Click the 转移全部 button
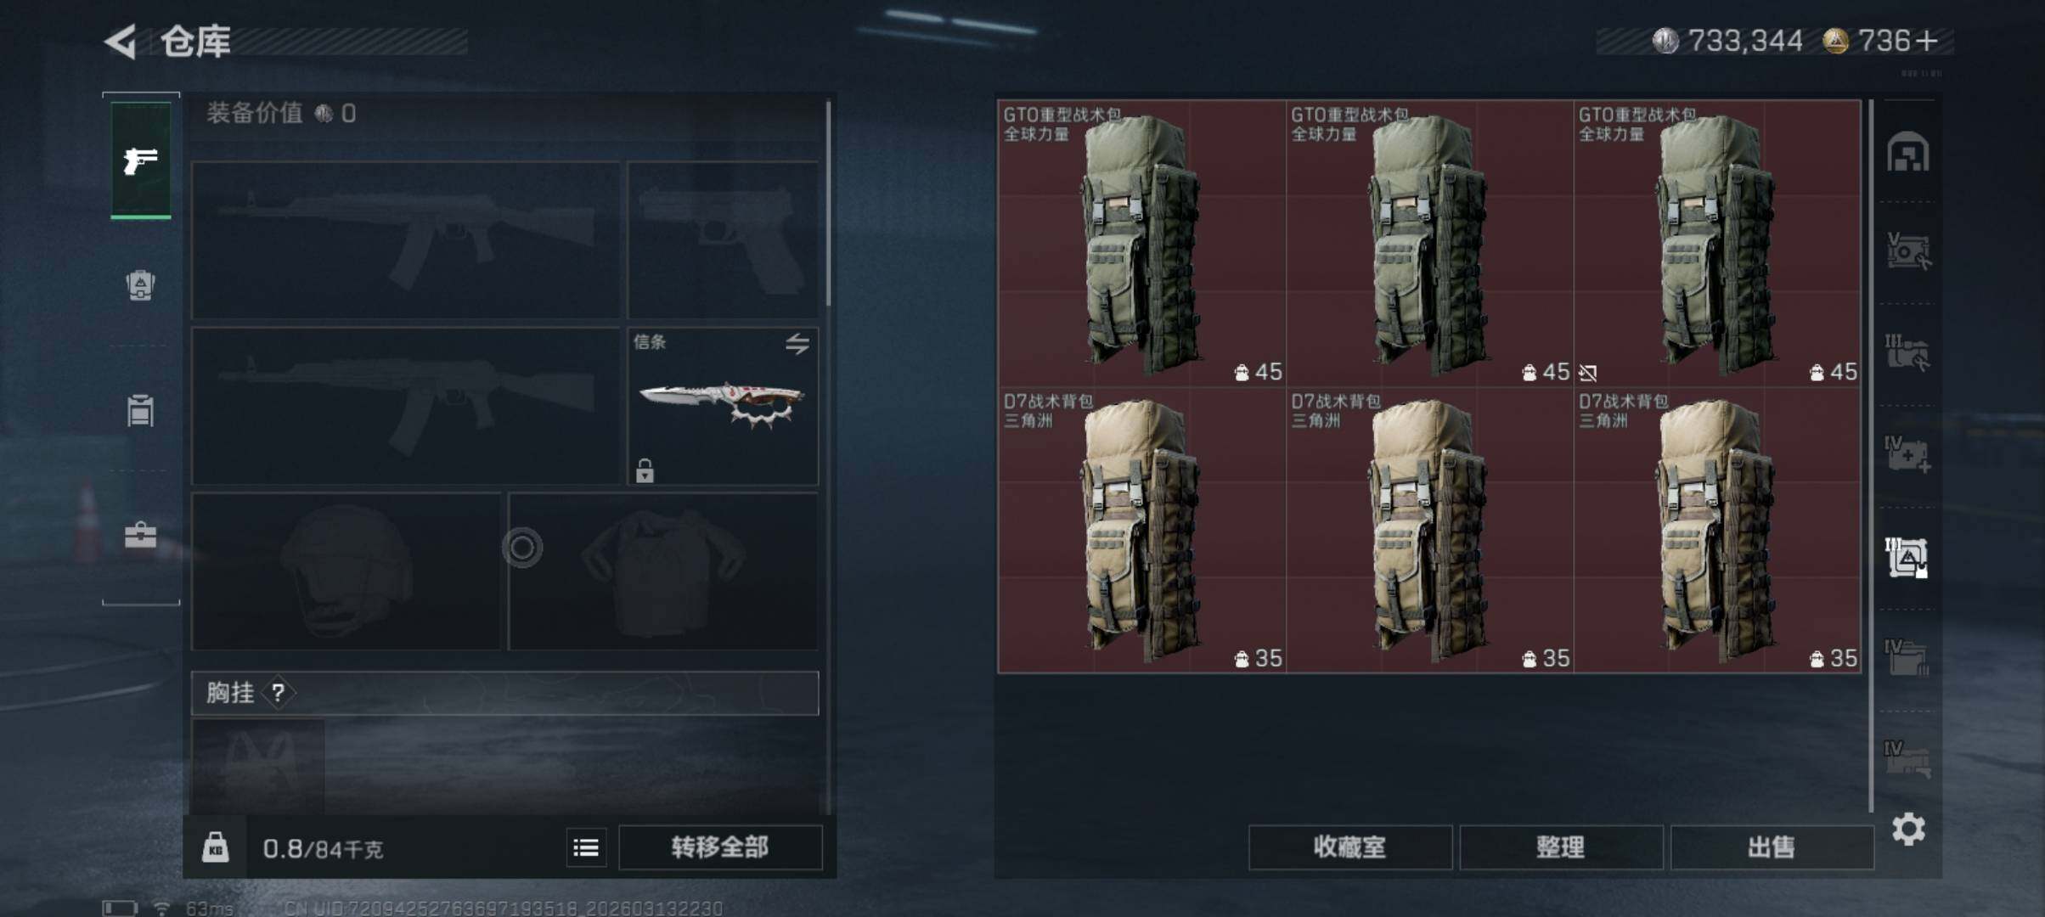The width and height of the screenshot is (2045, 917). click(x=720, y=847)
